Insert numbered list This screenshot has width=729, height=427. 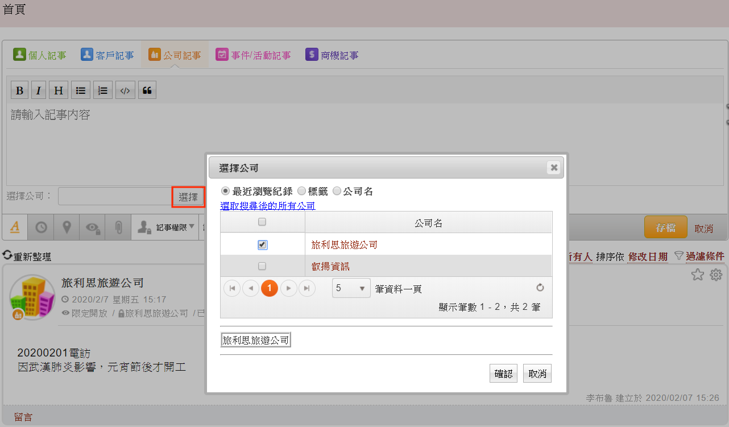pos(103,90)
